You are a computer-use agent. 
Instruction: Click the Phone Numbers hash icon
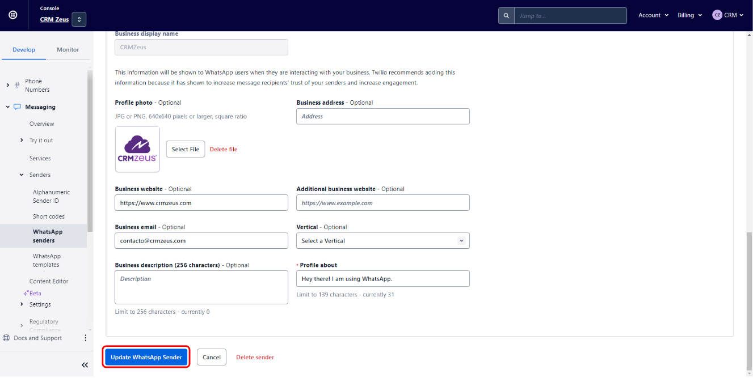pyautogui.click(x=17, y=86)
